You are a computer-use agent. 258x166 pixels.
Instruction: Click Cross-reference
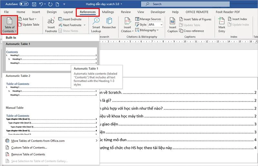192,31
